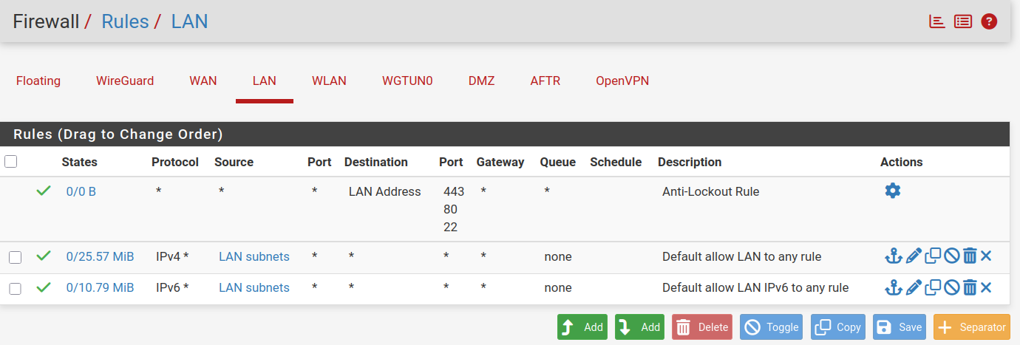The image size is (1020, 345).
Task: Edit the Default allow LAN to any rule
Action: click(x=914, y=256)
